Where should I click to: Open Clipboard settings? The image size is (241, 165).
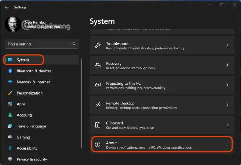162,125
